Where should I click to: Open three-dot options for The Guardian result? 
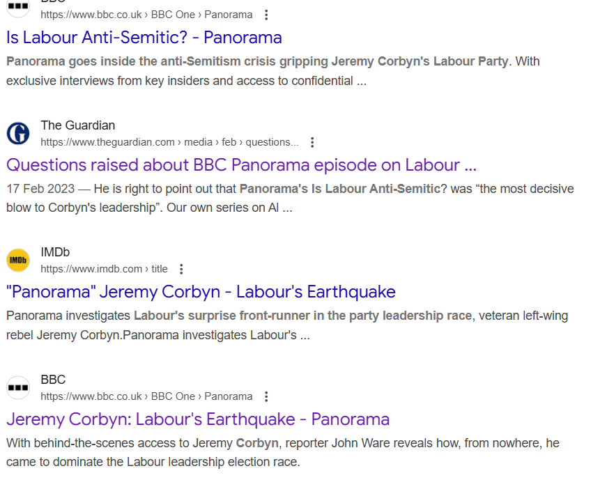point(312,142)
